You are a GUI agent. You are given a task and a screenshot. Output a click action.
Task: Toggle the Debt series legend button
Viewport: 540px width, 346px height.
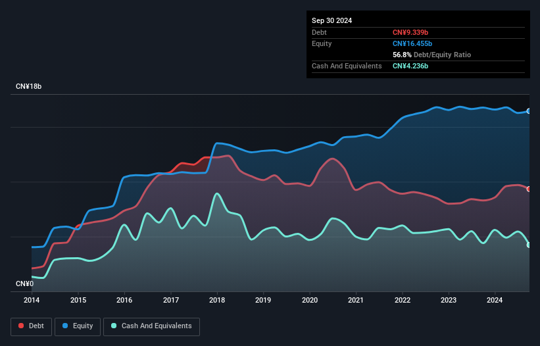click(32, 326)
